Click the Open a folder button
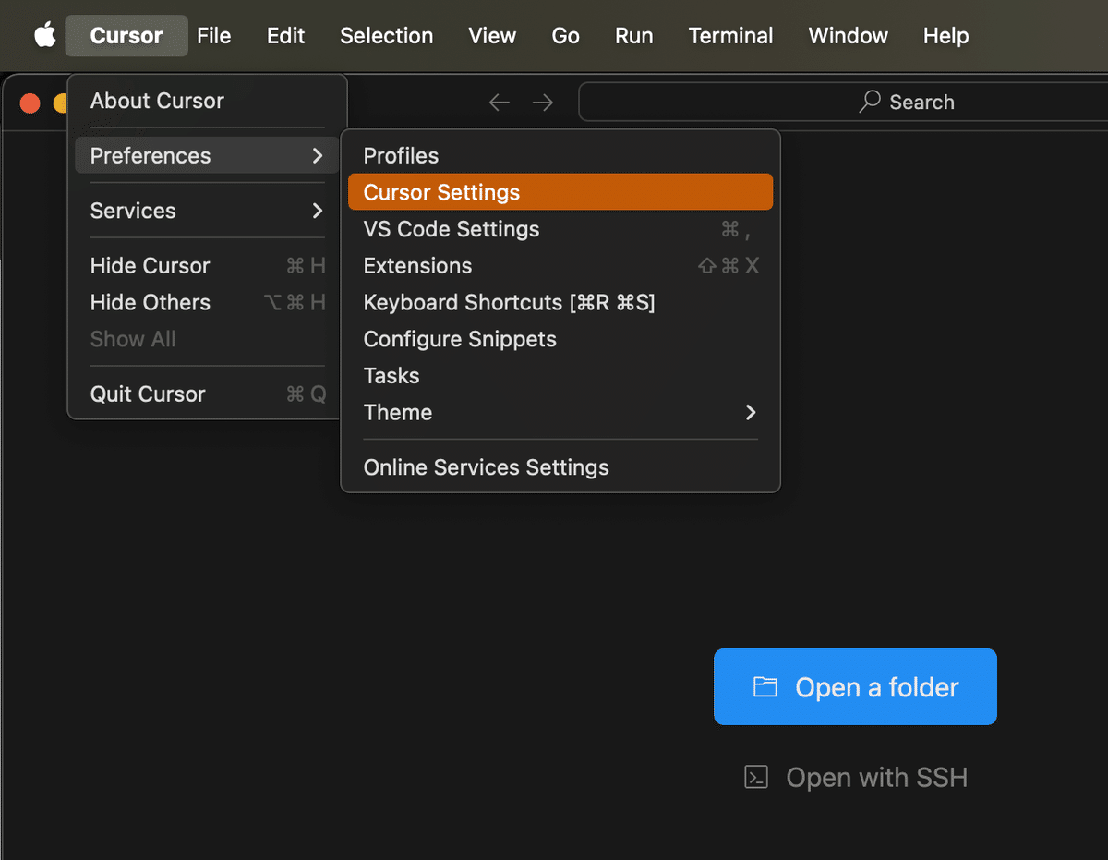 (x=855, y=686)
